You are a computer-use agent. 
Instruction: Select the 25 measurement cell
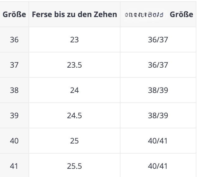75,141
